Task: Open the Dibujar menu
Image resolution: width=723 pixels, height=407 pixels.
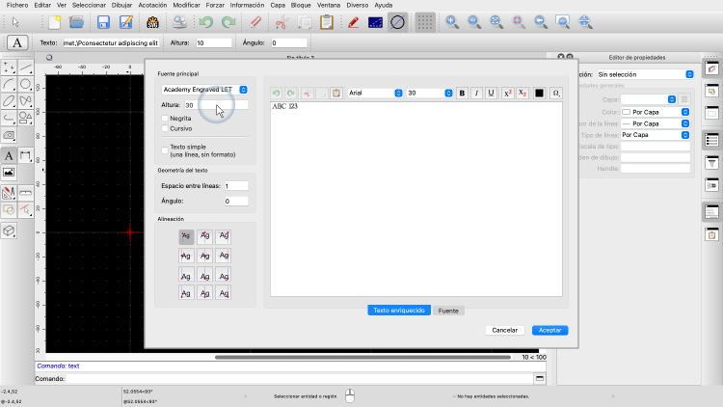Action: click(x=121, y=5)
